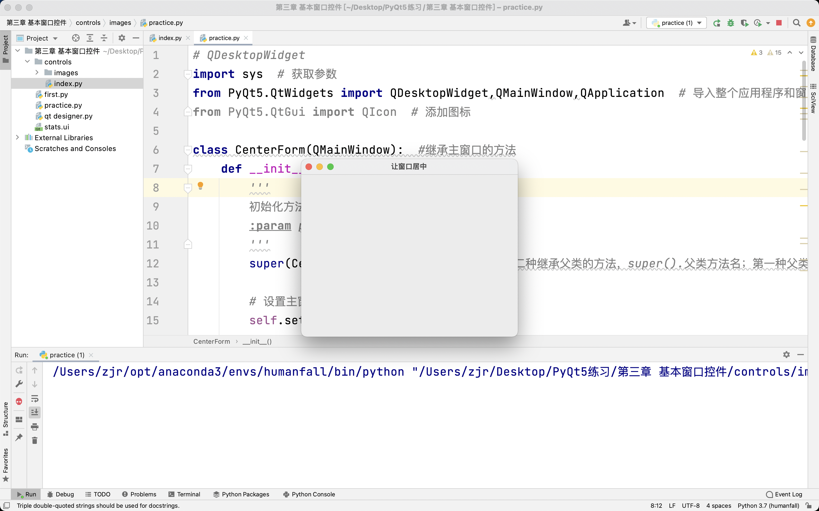Toggle the Database side panel
This screenshot has width=819, height=511.
(x=813, y=54)
